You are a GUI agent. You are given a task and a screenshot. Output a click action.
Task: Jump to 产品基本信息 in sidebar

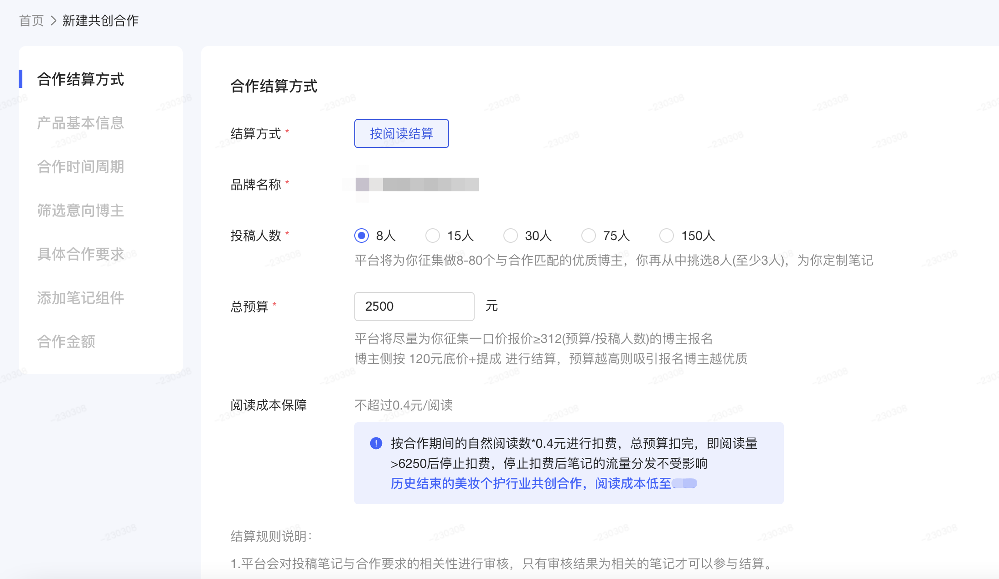click(81, 123)
